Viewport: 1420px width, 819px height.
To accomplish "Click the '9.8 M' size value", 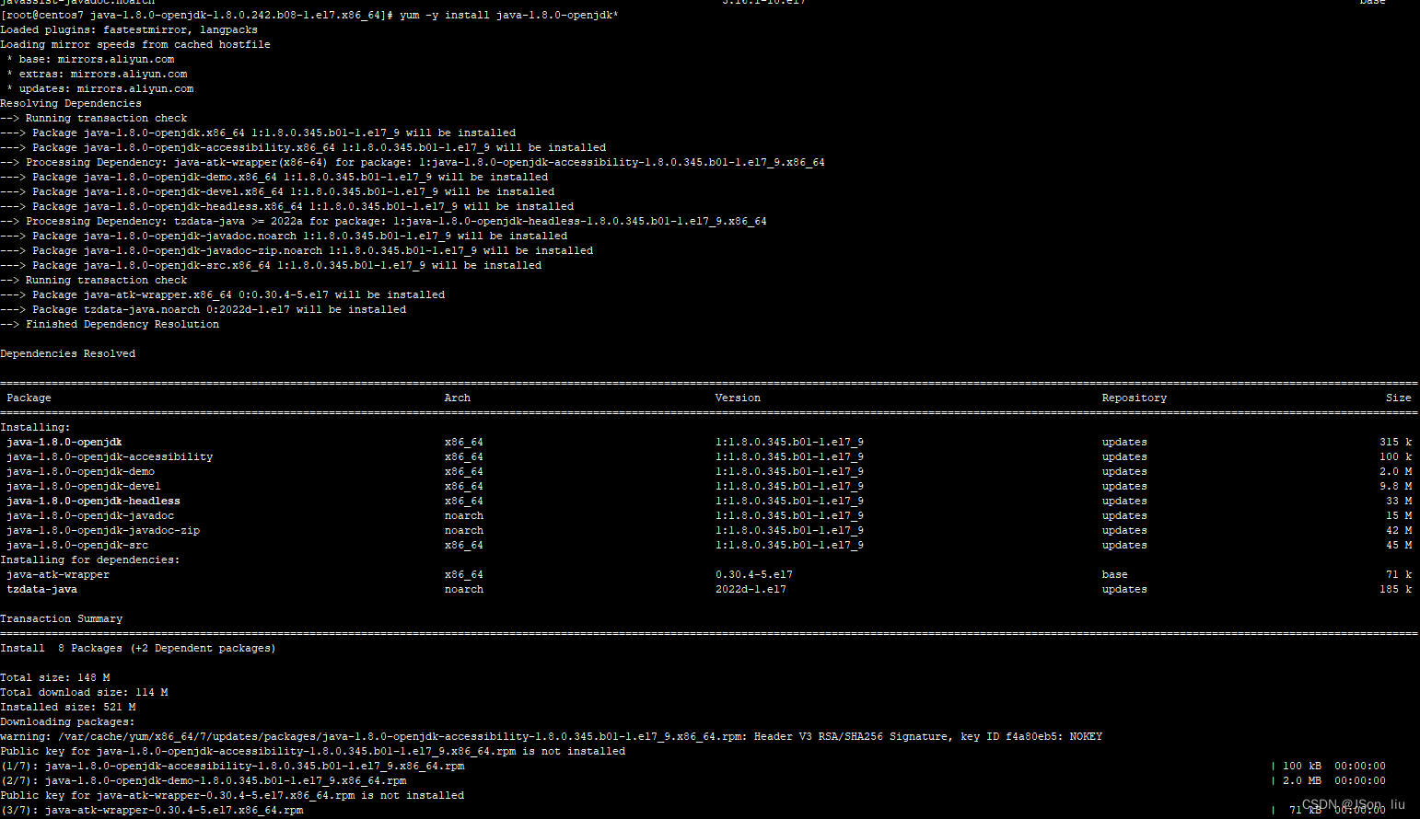I will [x=1396, y=487].
